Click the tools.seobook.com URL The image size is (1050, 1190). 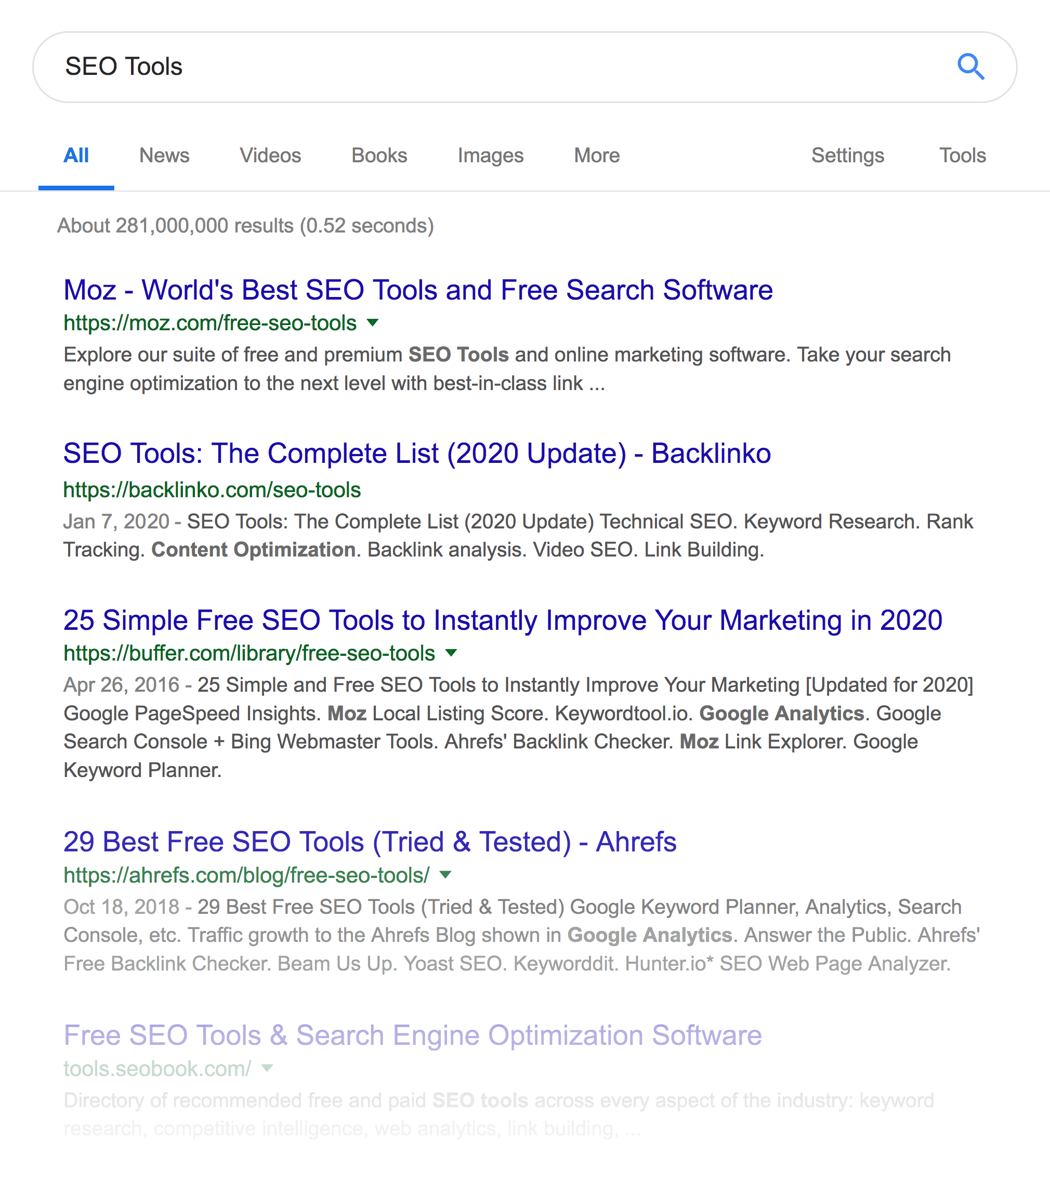157,1068
